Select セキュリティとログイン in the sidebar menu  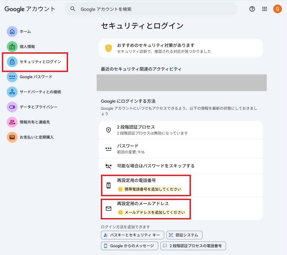click(40, 62)
